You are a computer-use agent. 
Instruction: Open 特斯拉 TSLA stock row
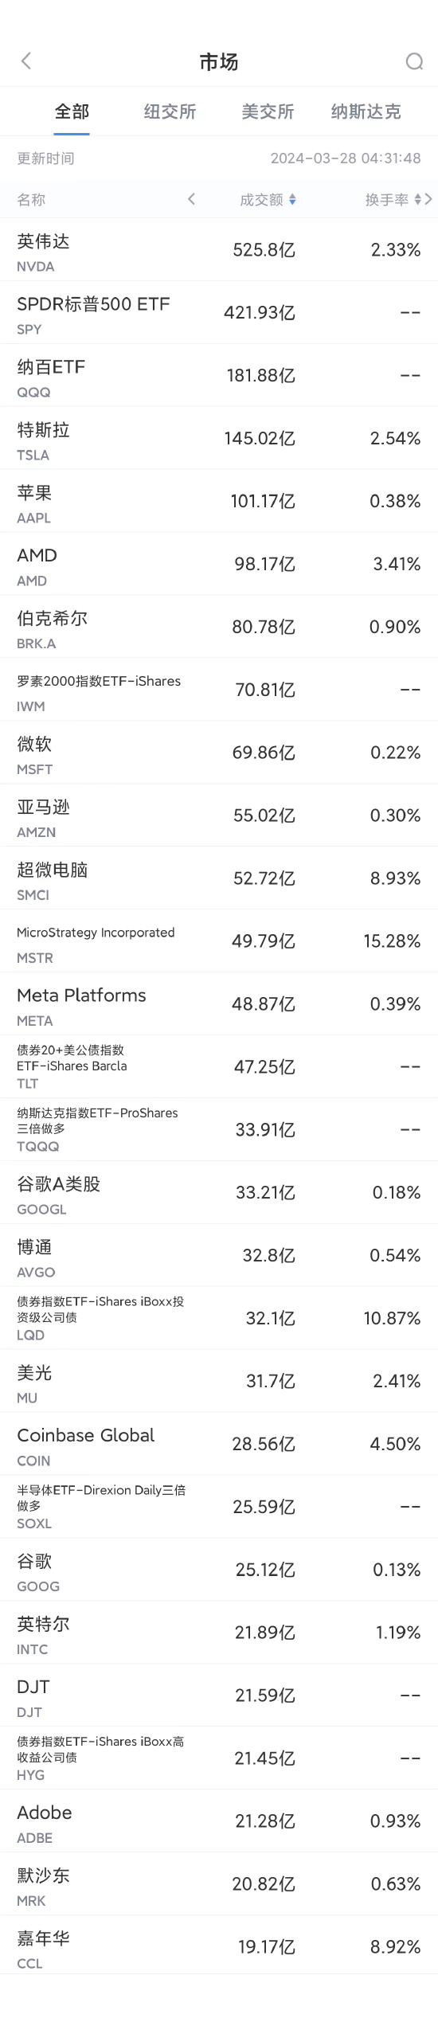coord(219,439)
